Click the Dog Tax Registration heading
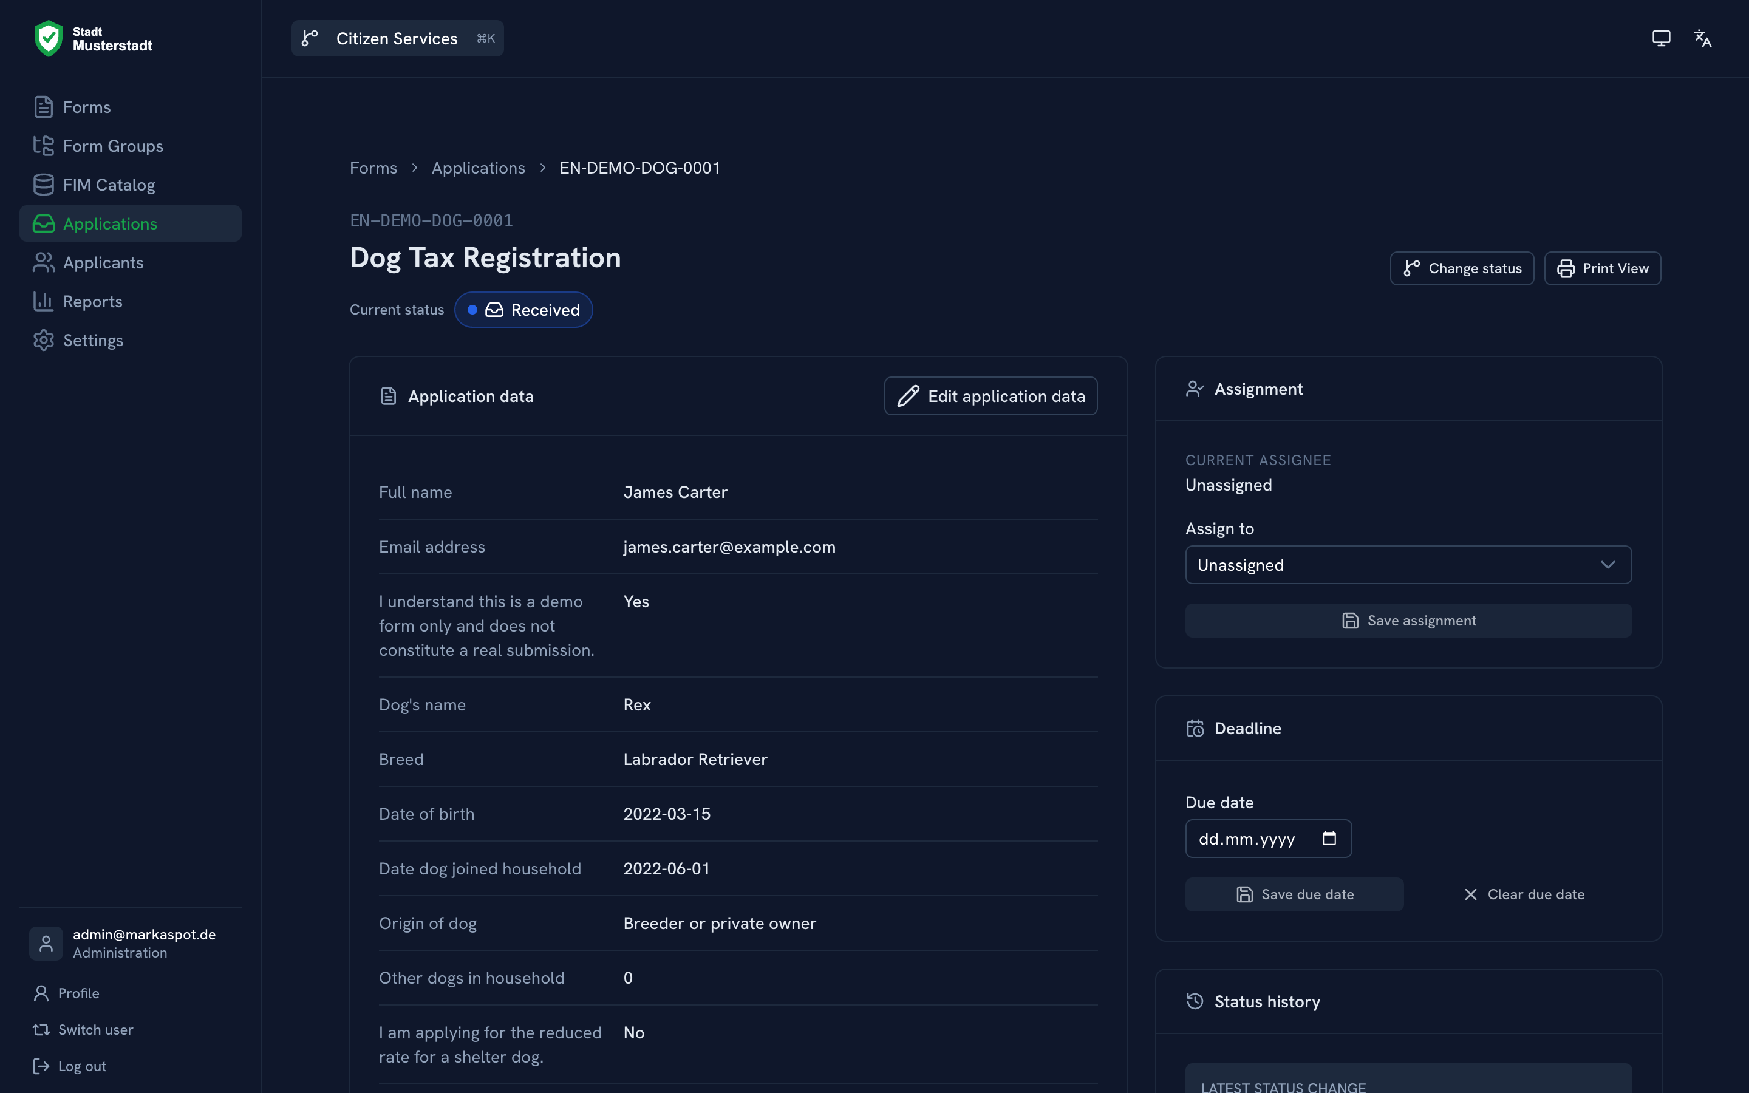This screenshot has height=1093, width=1749. click(485, 258)
